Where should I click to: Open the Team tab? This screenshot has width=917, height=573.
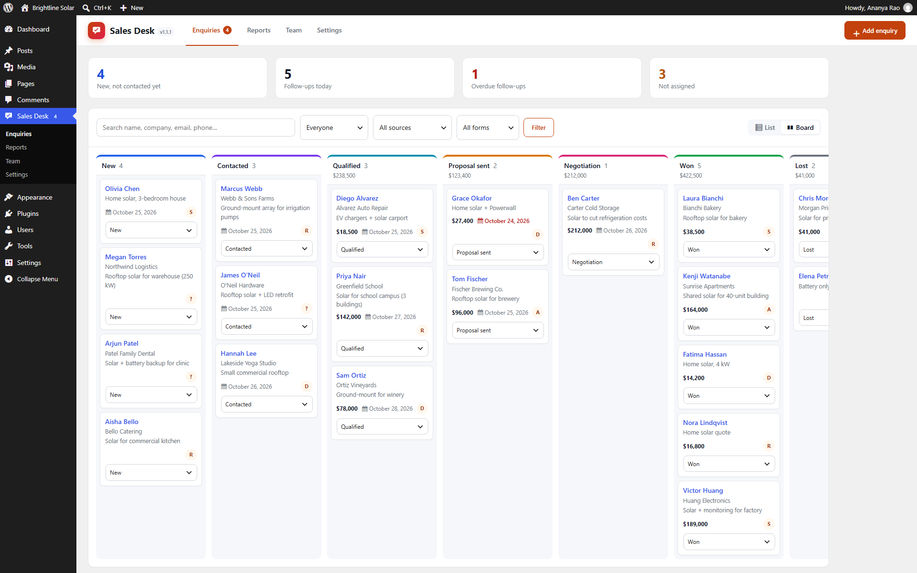[x=294, y=30]
